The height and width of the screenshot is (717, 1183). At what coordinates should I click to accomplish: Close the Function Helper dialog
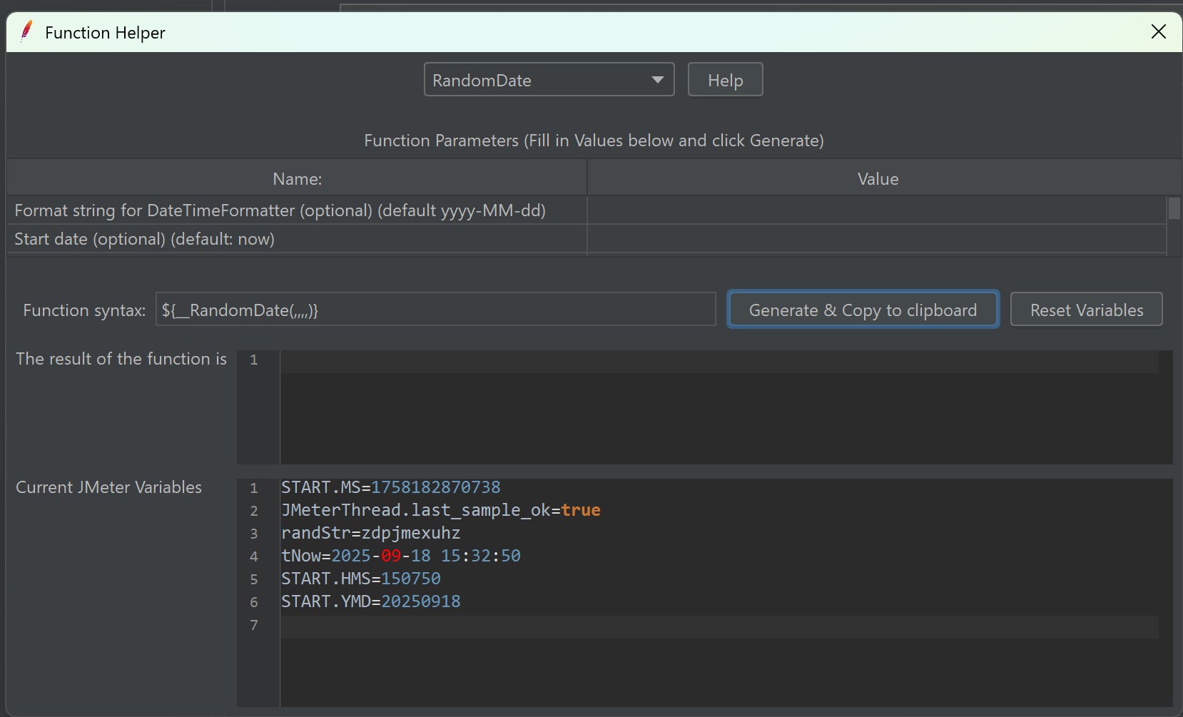pos(1158,32)
